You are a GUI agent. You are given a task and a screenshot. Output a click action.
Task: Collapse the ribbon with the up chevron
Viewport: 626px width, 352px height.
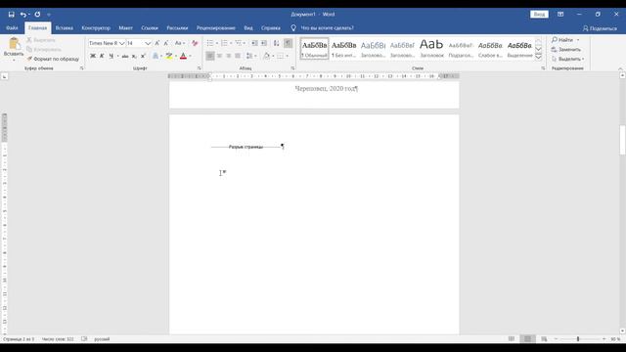(620, 68)
